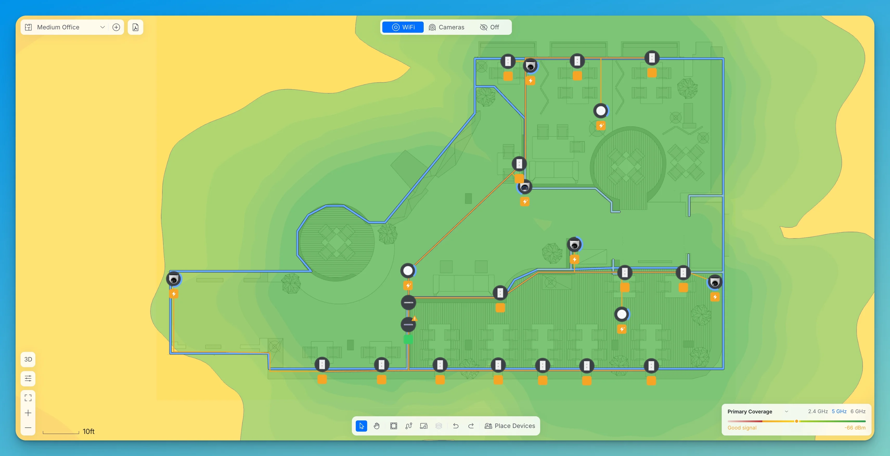Screen dimensions: 890x456
Task: Select the cable path drawing tool
Action: coord(409,426)
